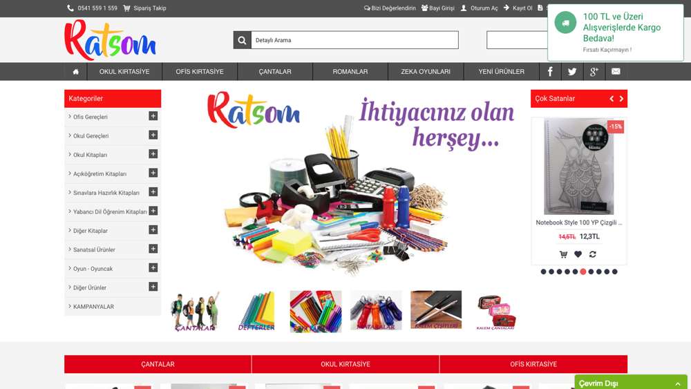Click the search magnifier button
Image resolution: width=691 pixels, height=389 pixels.
point(242,40)
